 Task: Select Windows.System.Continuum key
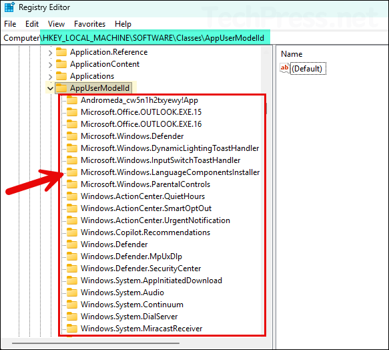132,305
